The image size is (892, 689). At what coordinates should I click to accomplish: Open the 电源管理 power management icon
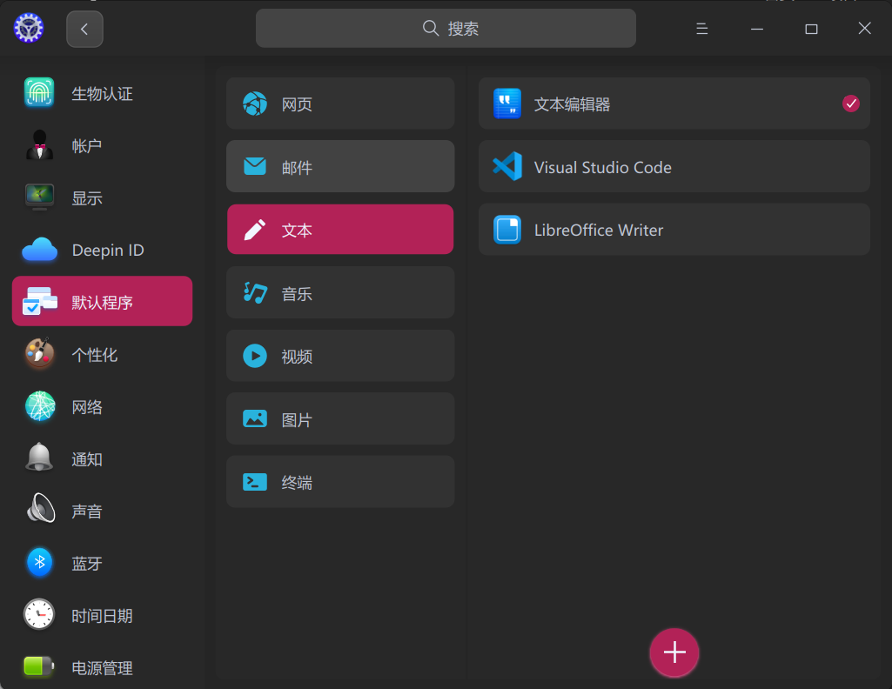click(x=39, y=667)
